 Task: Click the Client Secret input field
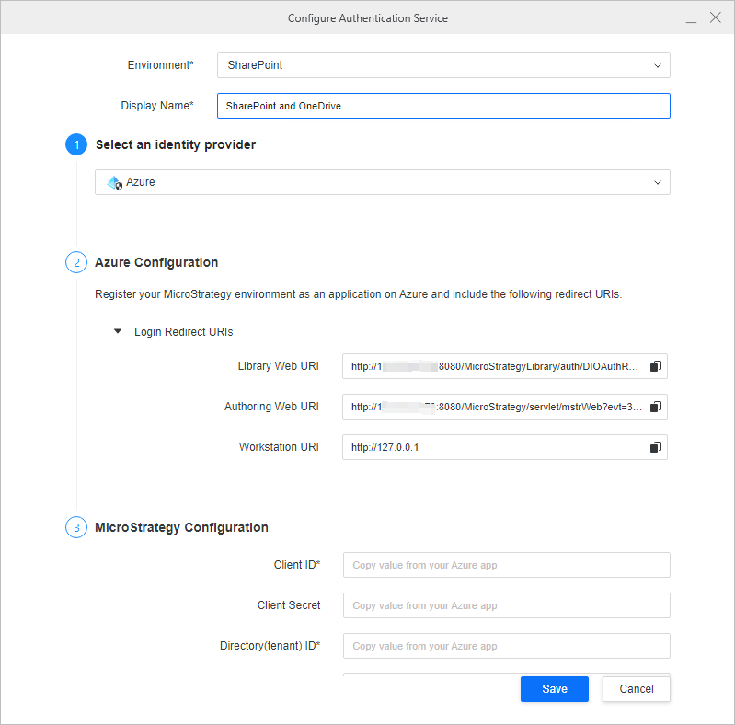[x=506, y=605]
